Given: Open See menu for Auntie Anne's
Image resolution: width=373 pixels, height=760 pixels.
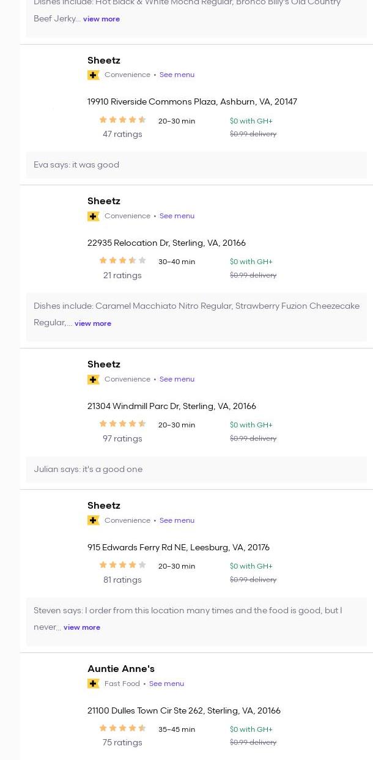Looking at the screenshot, I should 166,684.
